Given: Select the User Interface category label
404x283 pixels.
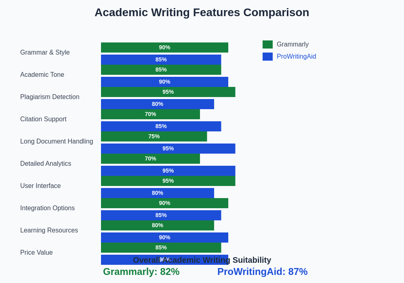Looking at the screenshot, I should (40, 186).
